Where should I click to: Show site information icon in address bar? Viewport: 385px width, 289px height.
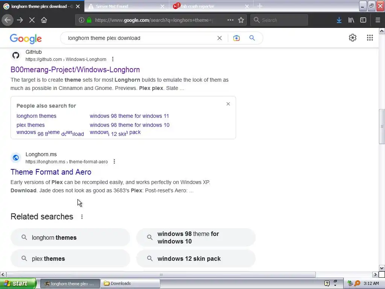(x=82, y=20)
